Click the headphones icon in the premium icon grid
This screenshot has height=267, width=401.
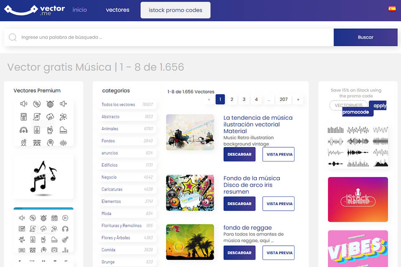pyautogui.click(x=23, y=130)
